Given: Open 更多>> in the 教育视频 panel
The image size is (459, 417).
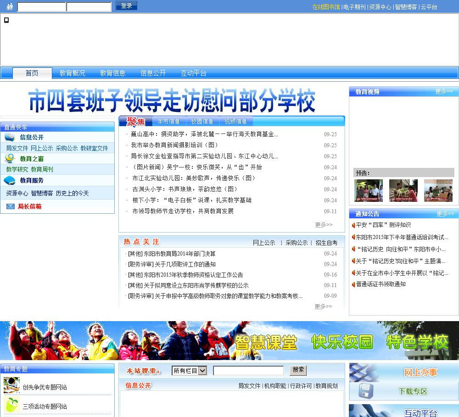Looking at the screenshot, I should 444,91.
